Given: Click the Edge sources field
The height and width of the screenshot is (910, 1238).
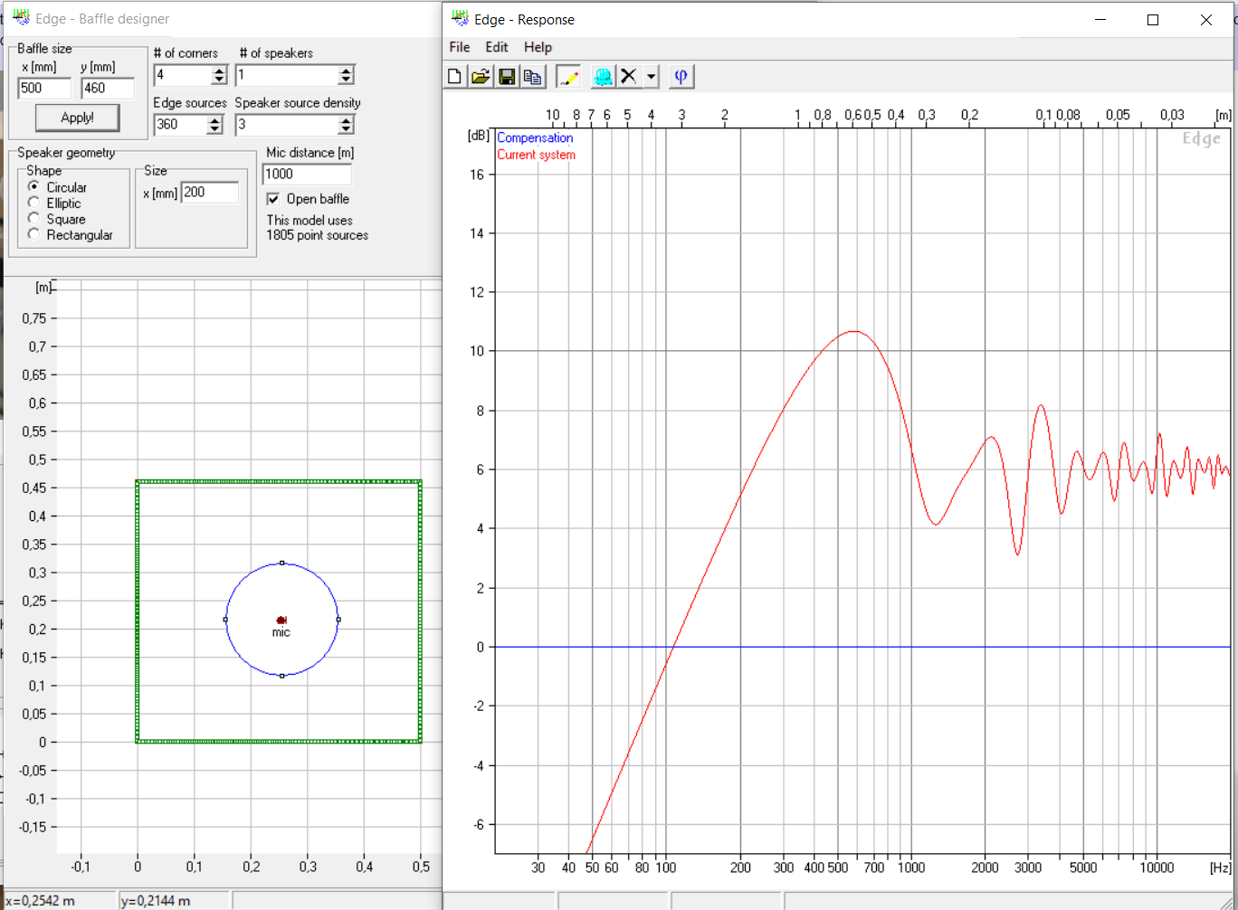Looking at the screenshot, I should (180, 125).
